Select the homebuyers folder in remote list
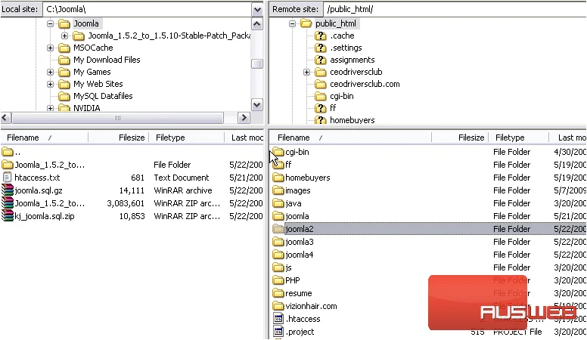Image resolution: width=587 pixels, height=340 pixels. pyautogui.click(x=308, y=178)
